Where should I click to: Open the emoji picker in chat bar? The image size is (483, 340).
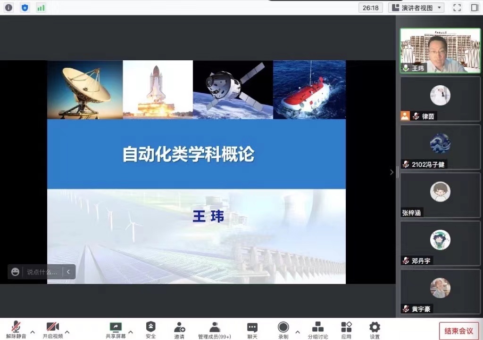click(16, 272)
